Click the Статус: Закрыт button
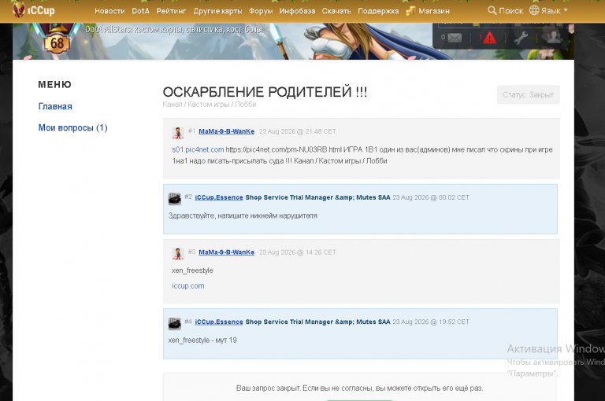 tap(529, 94)
